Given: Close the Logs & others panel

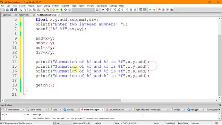Looking at the screenshot, I should (x=220, y=105).
